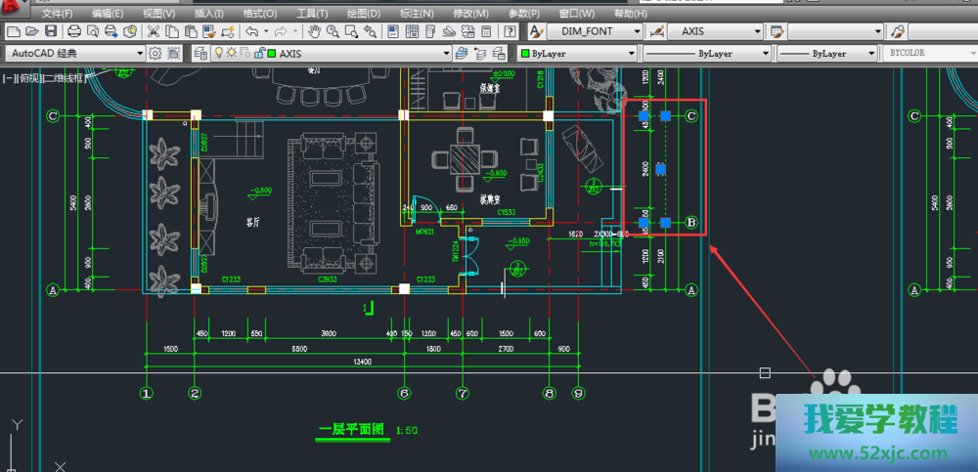Click the Plot print icon
The height and width of the screenshot is (472, 978).
tap(74, 32)
